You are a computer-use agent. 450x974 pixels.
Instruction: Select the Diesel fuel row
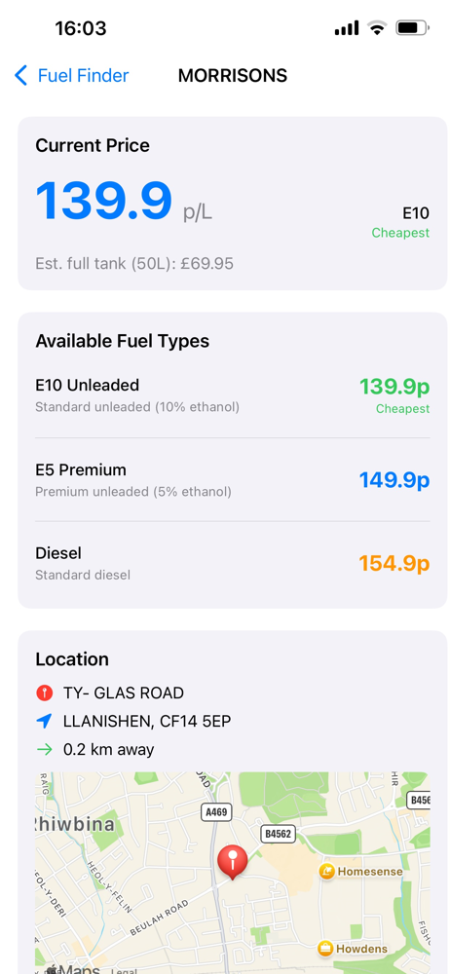pos(233,563)
